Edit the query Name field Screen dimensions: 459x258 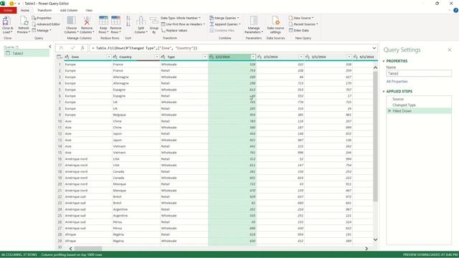(419, 73)
